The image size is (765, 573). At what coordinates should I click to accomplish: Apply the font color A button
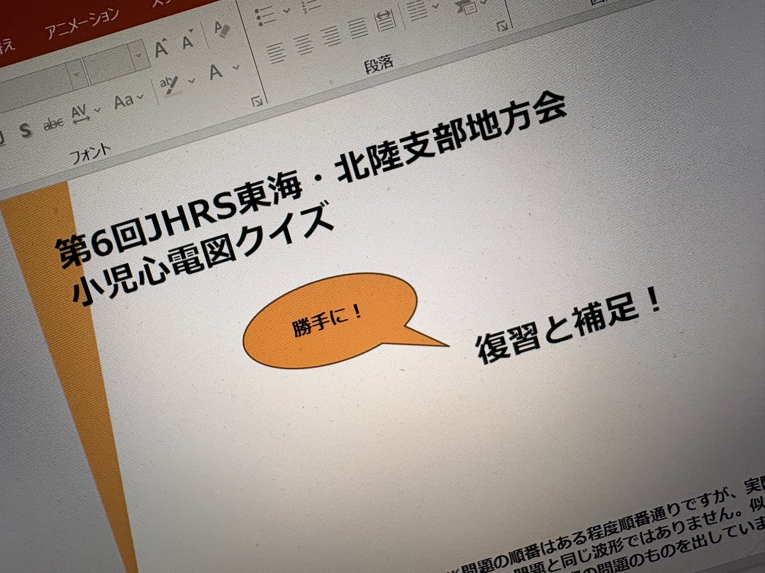pyautogui.click(x=217, y=71)
